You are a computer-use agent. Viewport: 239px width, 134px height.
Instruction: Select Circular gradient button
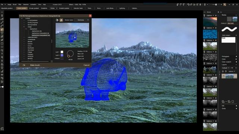[x=34, y=8]
